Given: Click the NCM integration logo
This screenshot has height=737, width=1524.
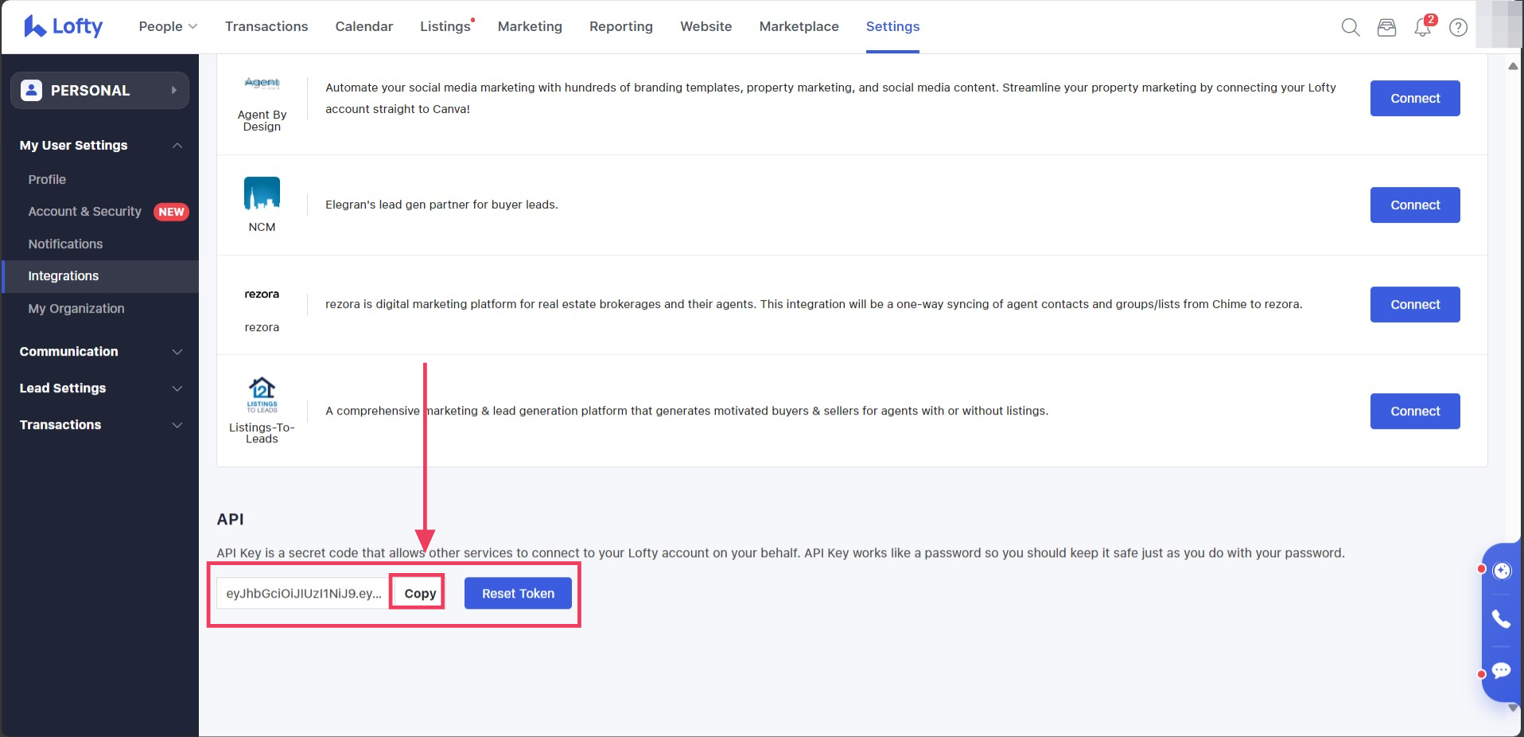Looking at the screenshot, I should (262, 193).
